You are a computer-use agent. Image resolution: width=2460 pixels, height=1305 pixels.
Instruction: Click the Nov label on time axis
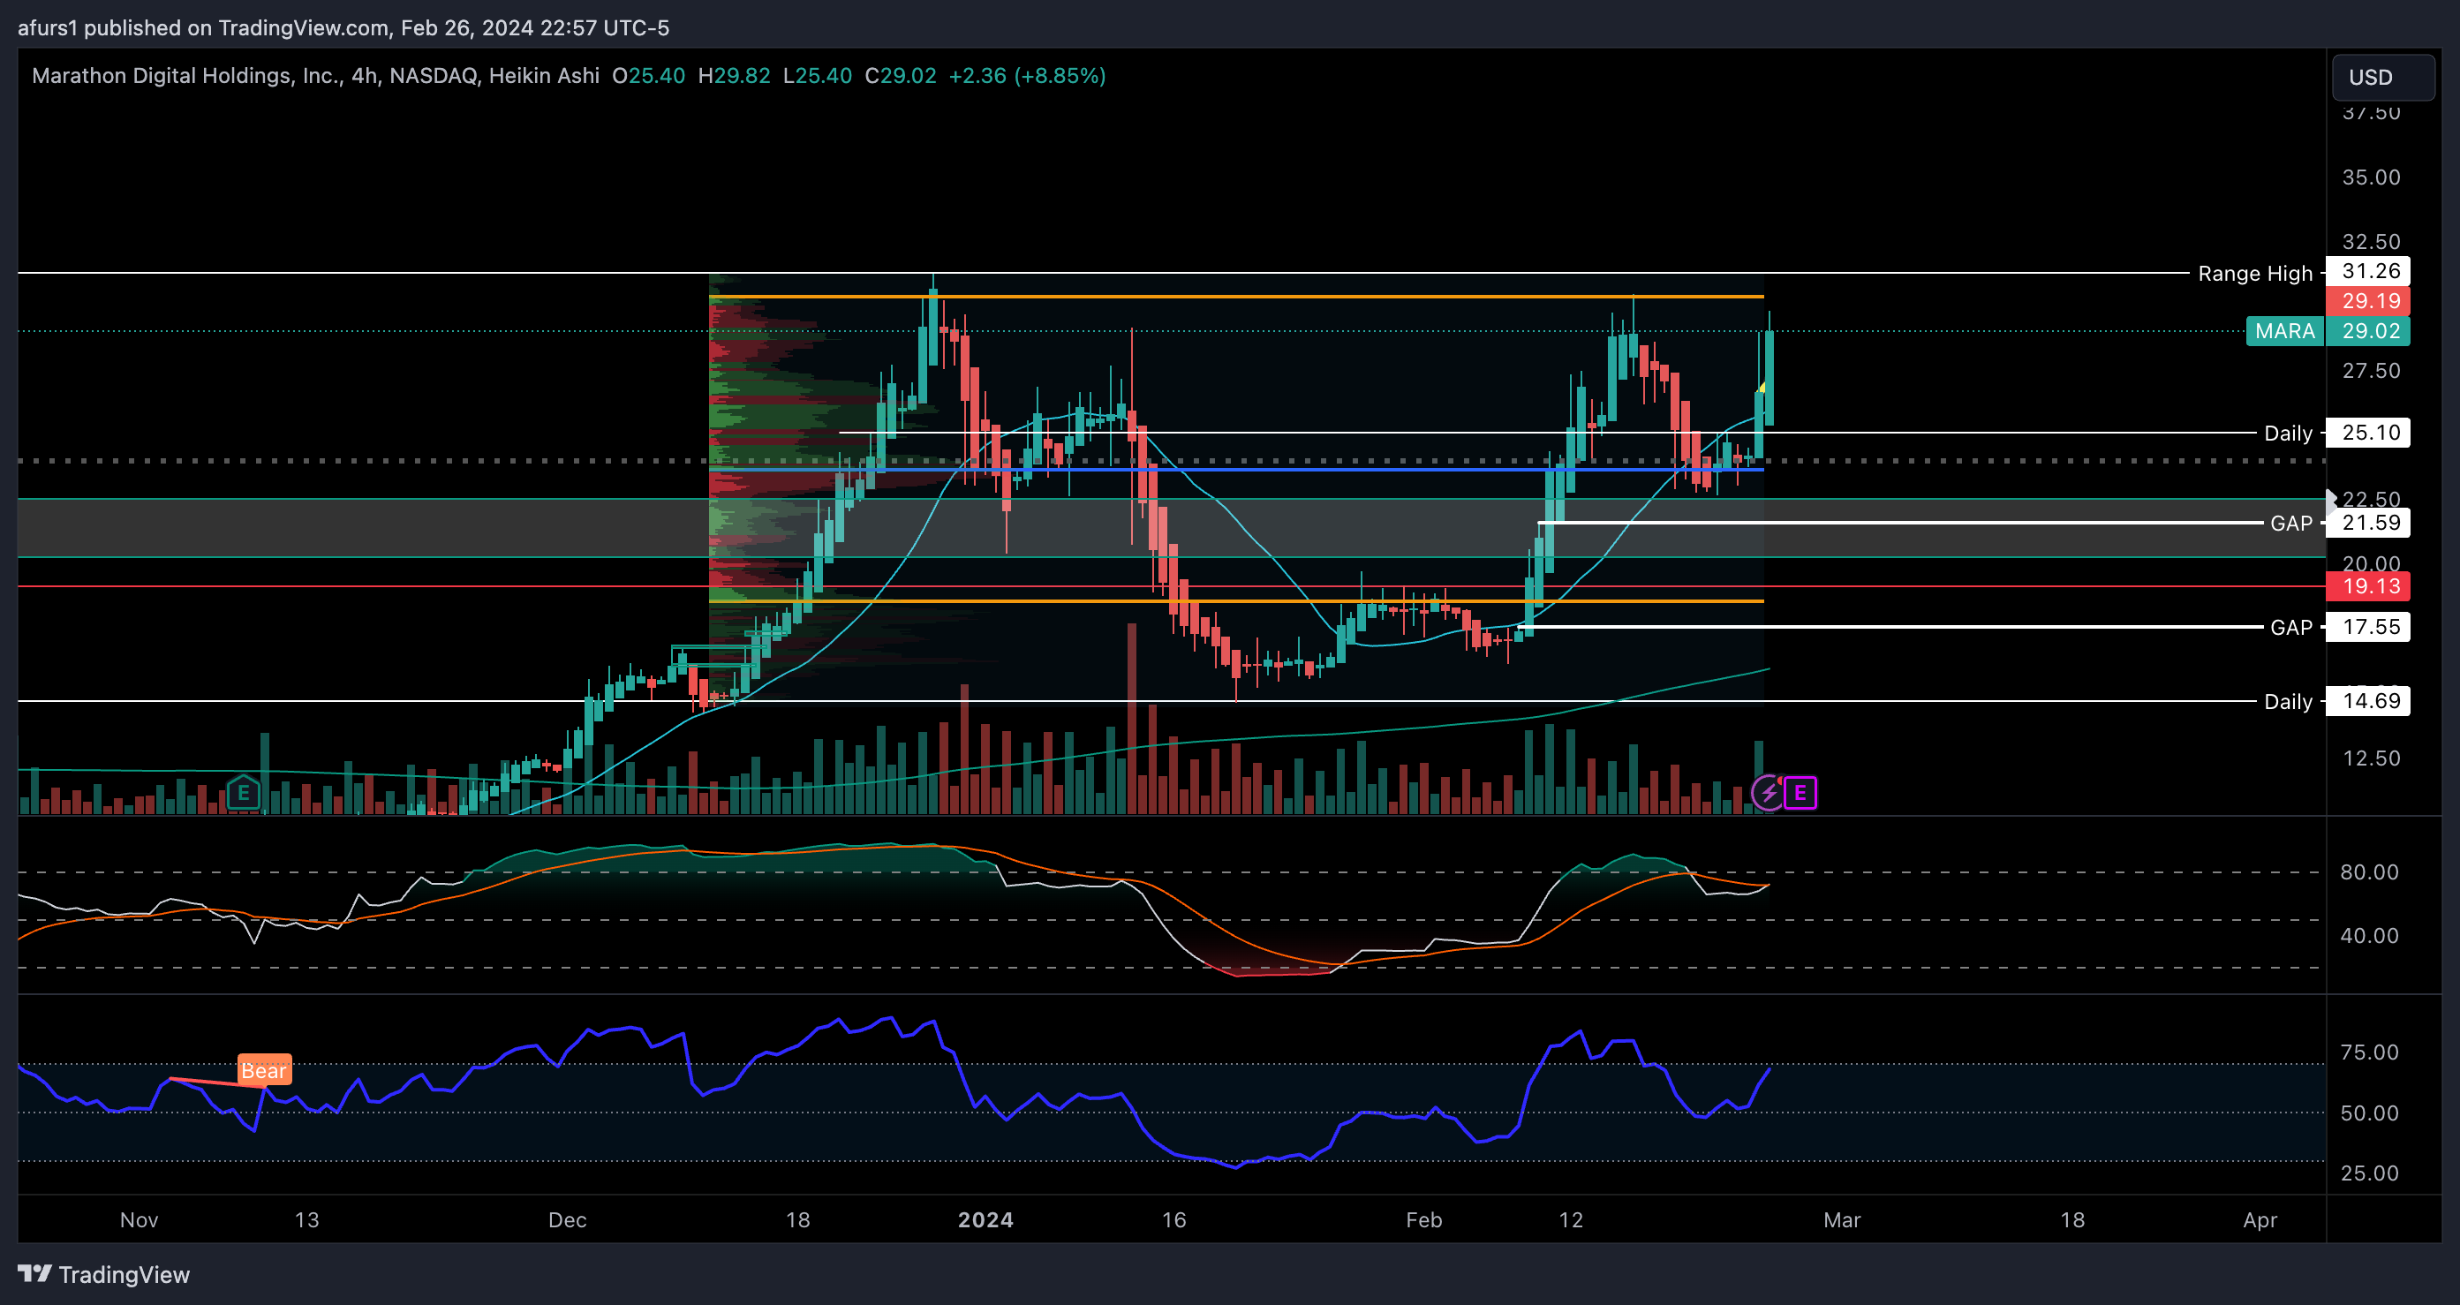(x=140, y=1220)
